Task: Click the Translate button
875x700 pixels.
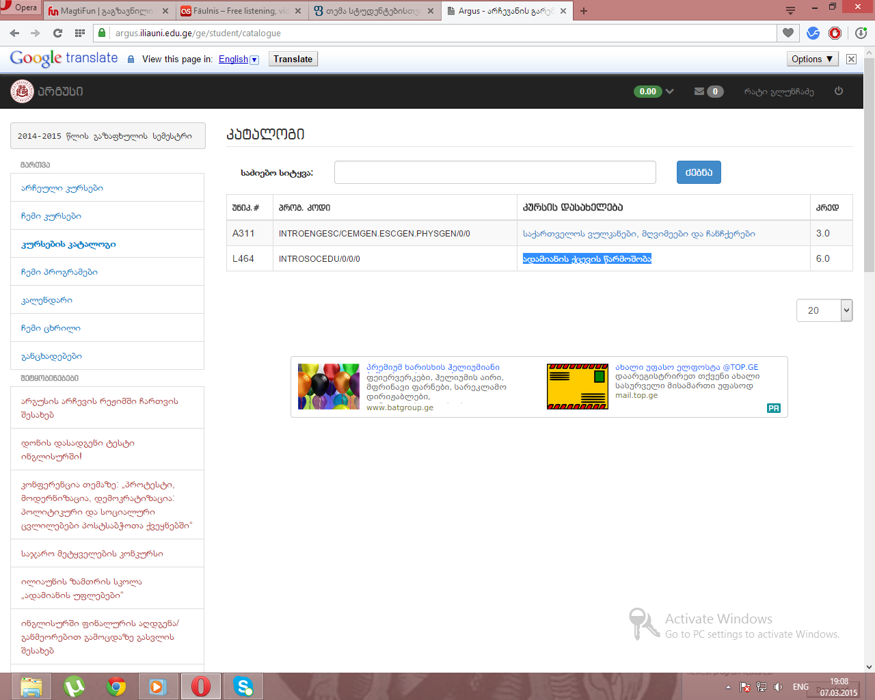Action: coord(293,59)
